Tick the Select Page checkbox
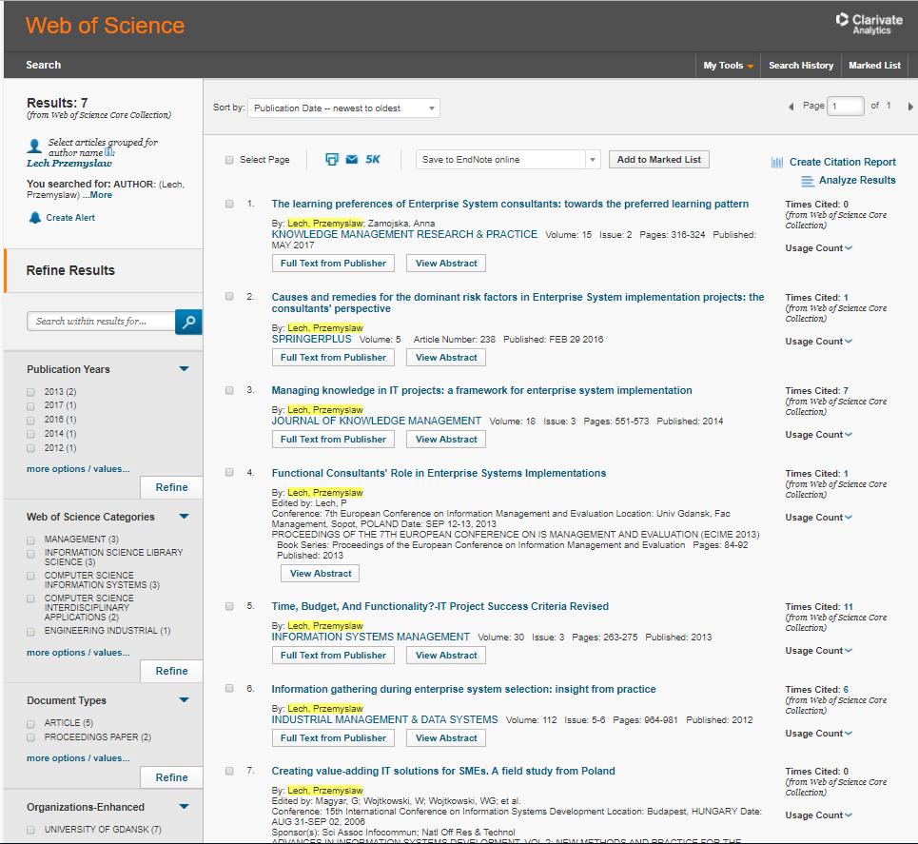Image resolution: width=918 pixels, height=844 pixels. click(x=229, y=160)
